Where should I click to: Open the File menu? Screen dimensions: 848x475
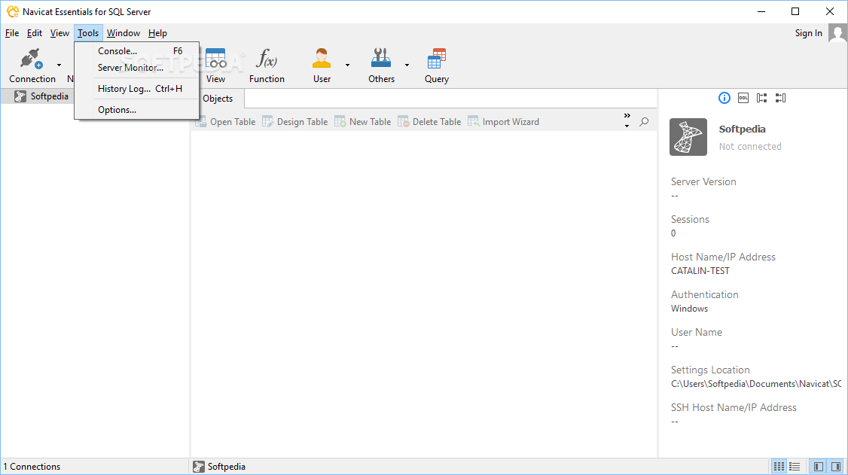coord(12,33)
